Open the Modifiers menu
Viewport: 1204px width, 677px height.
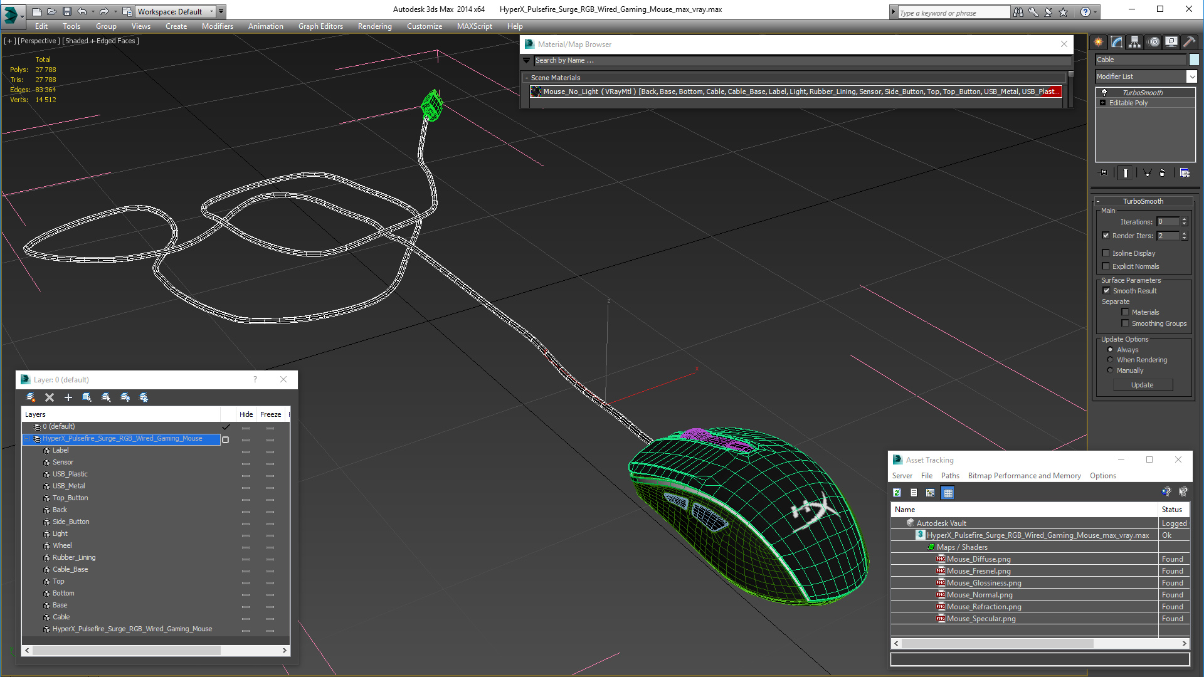pyautogui.click(x=218, y=26)
